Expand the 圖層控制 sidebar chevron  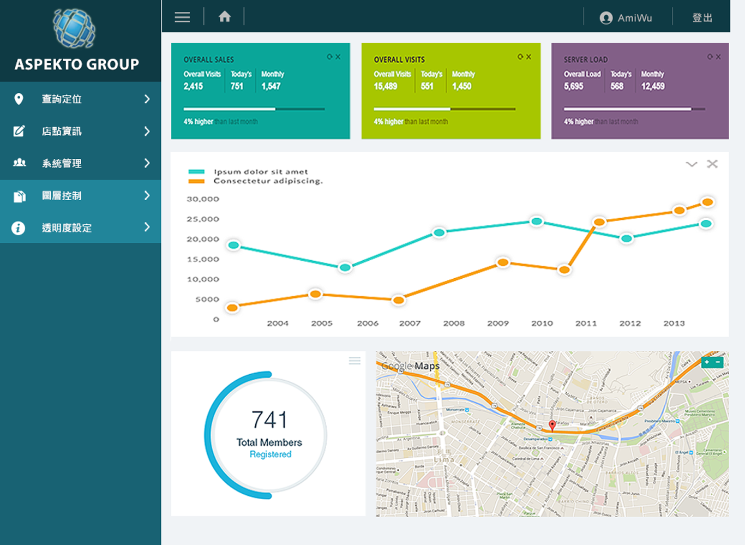(x=147, y=195)
